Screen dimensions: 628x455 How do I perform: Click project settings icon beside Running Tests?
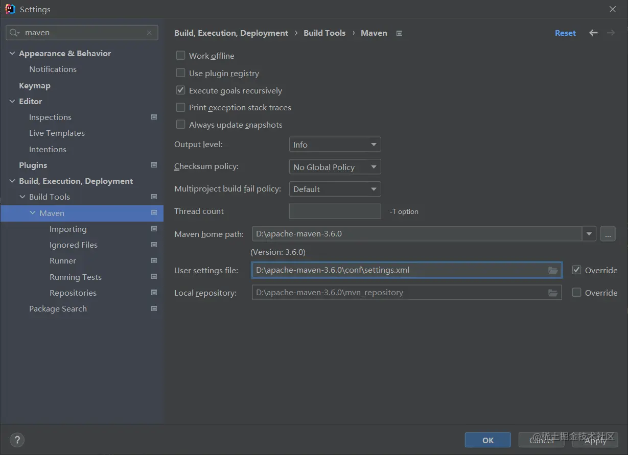point(154,277)
